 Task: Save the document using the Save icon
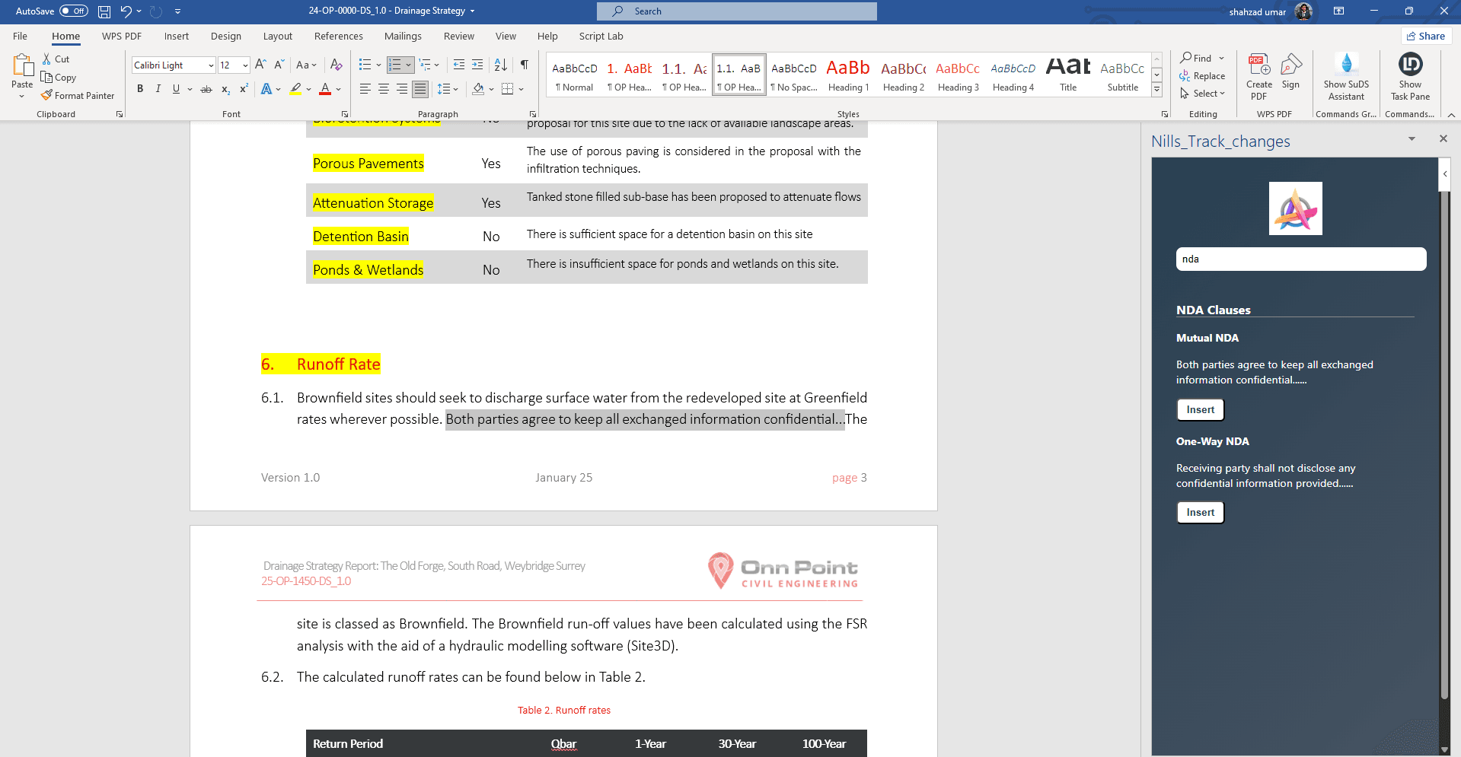pos(104,11)
